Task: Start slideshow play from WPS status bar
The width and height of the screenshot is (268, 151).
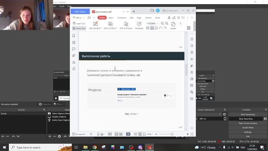Action: [x=128, y=134]
